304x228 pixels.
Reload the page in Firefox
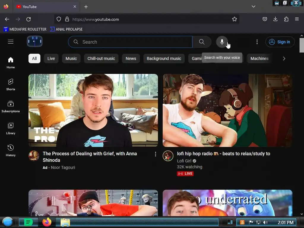click(x=28, y=19)
